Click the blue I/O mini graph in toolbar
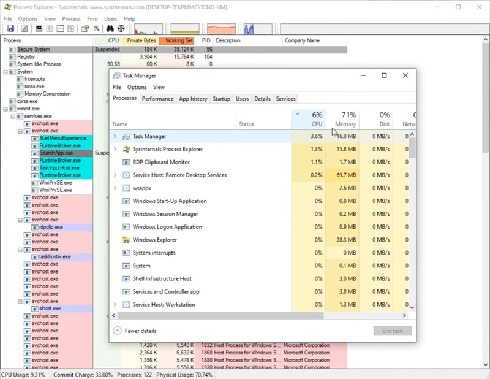 tap(258, 29)
